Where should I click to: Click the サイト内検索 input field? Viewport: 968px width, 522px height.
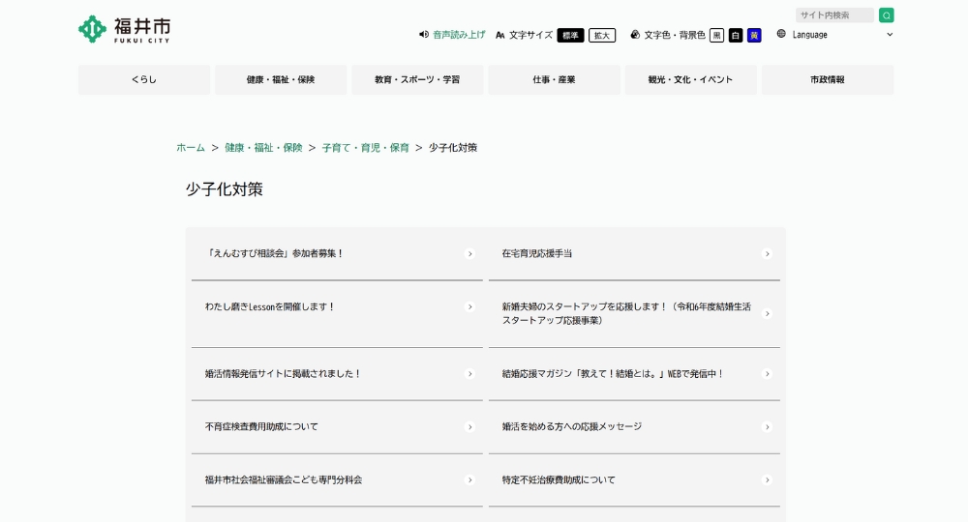[834, 15]
